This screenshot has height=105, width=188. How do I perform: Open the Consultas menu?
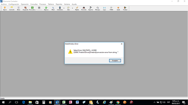(x=34, y=4)
